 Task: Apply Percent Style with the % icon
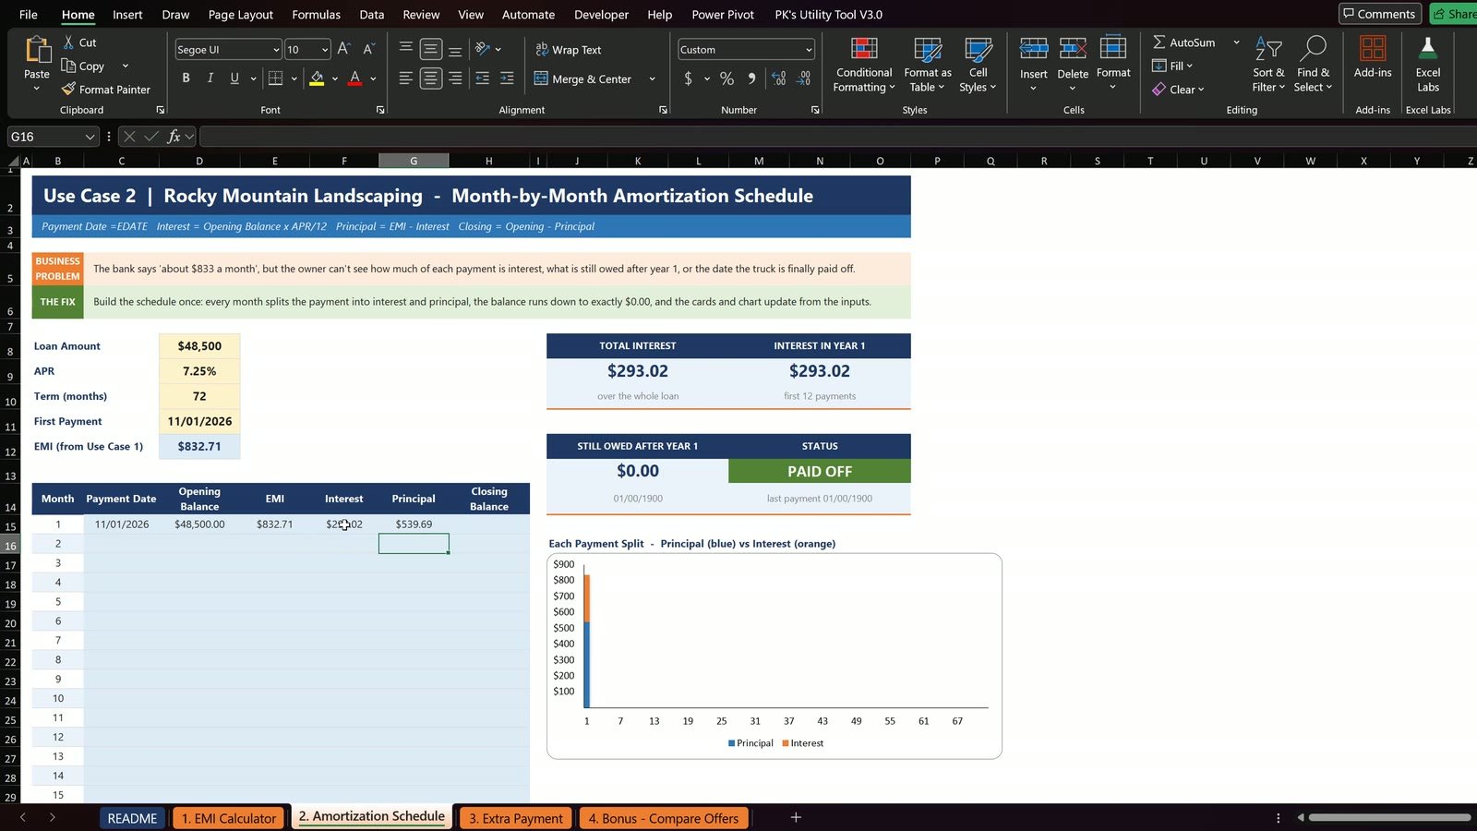726,78
